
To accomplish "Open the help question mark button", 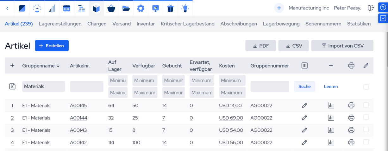I will [x=383, y=8].
